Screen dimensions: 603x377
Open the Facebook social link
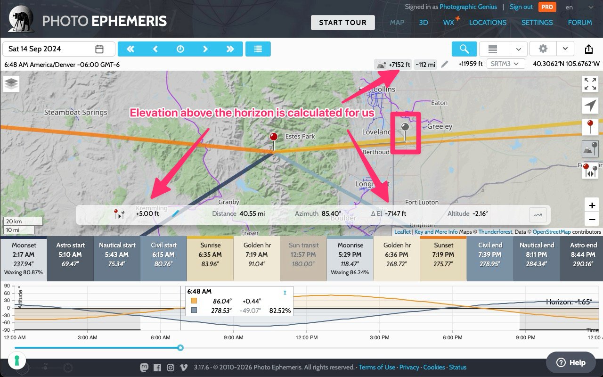point(157,368)
